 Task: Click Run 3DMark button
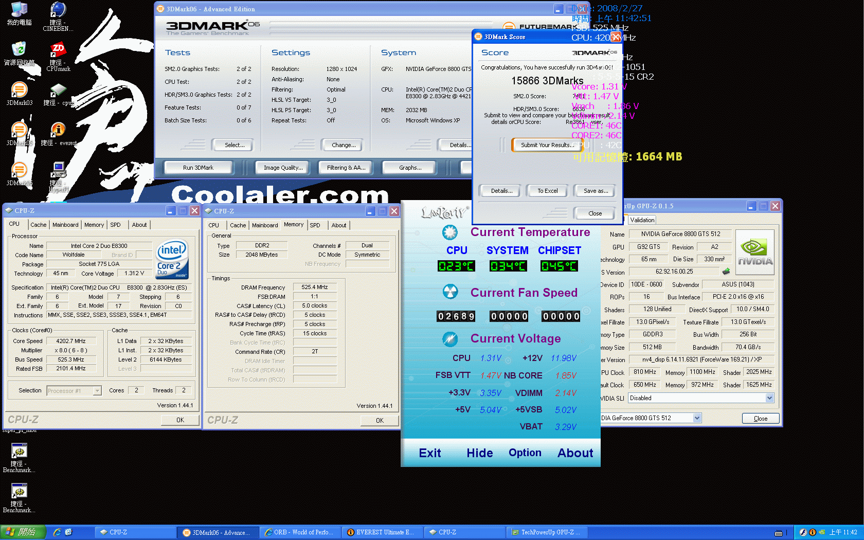198,168
